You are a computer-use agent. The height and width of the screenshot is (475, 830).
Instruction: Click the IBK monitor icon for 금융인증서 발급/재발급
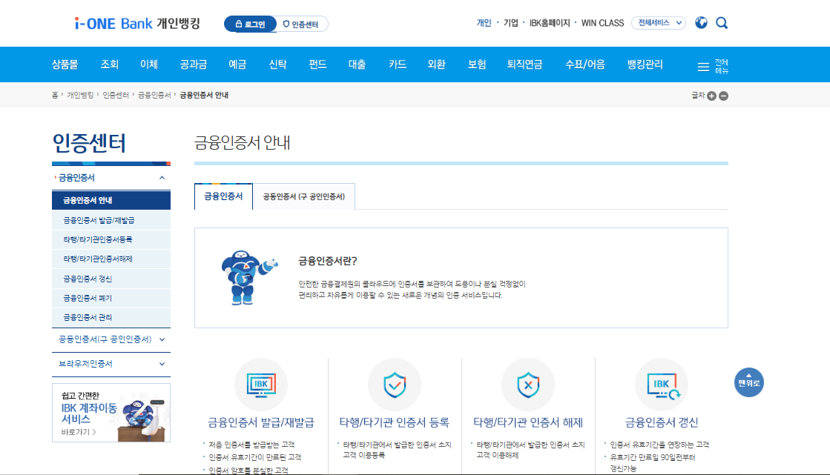(261, 385)
